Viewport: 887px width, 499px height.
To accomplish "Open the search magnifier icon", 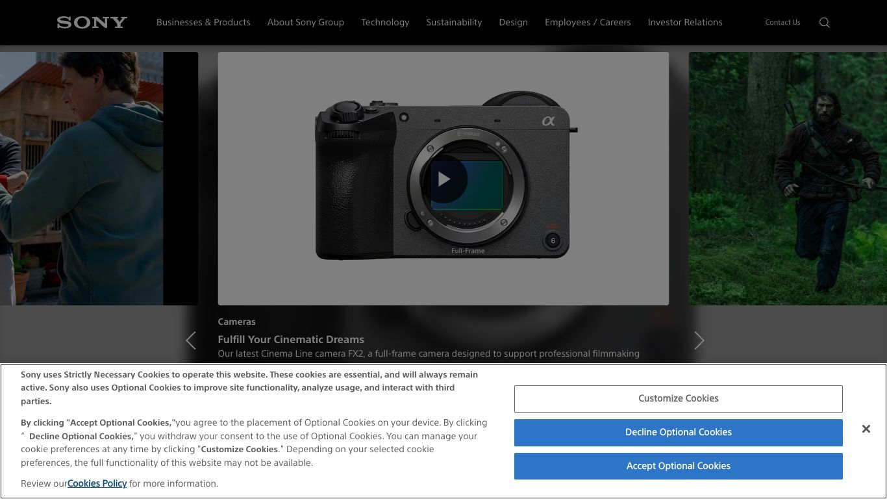I will (825, 23).
